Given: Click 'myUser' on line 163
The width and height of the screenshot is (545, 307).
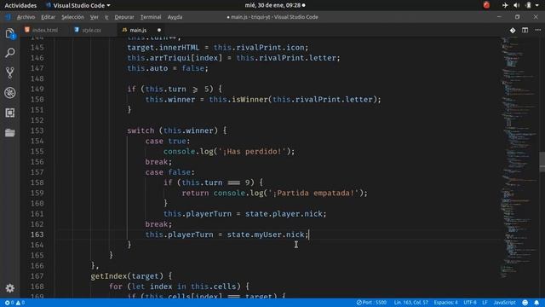Looking at the screenshot, I should (267, 235).
